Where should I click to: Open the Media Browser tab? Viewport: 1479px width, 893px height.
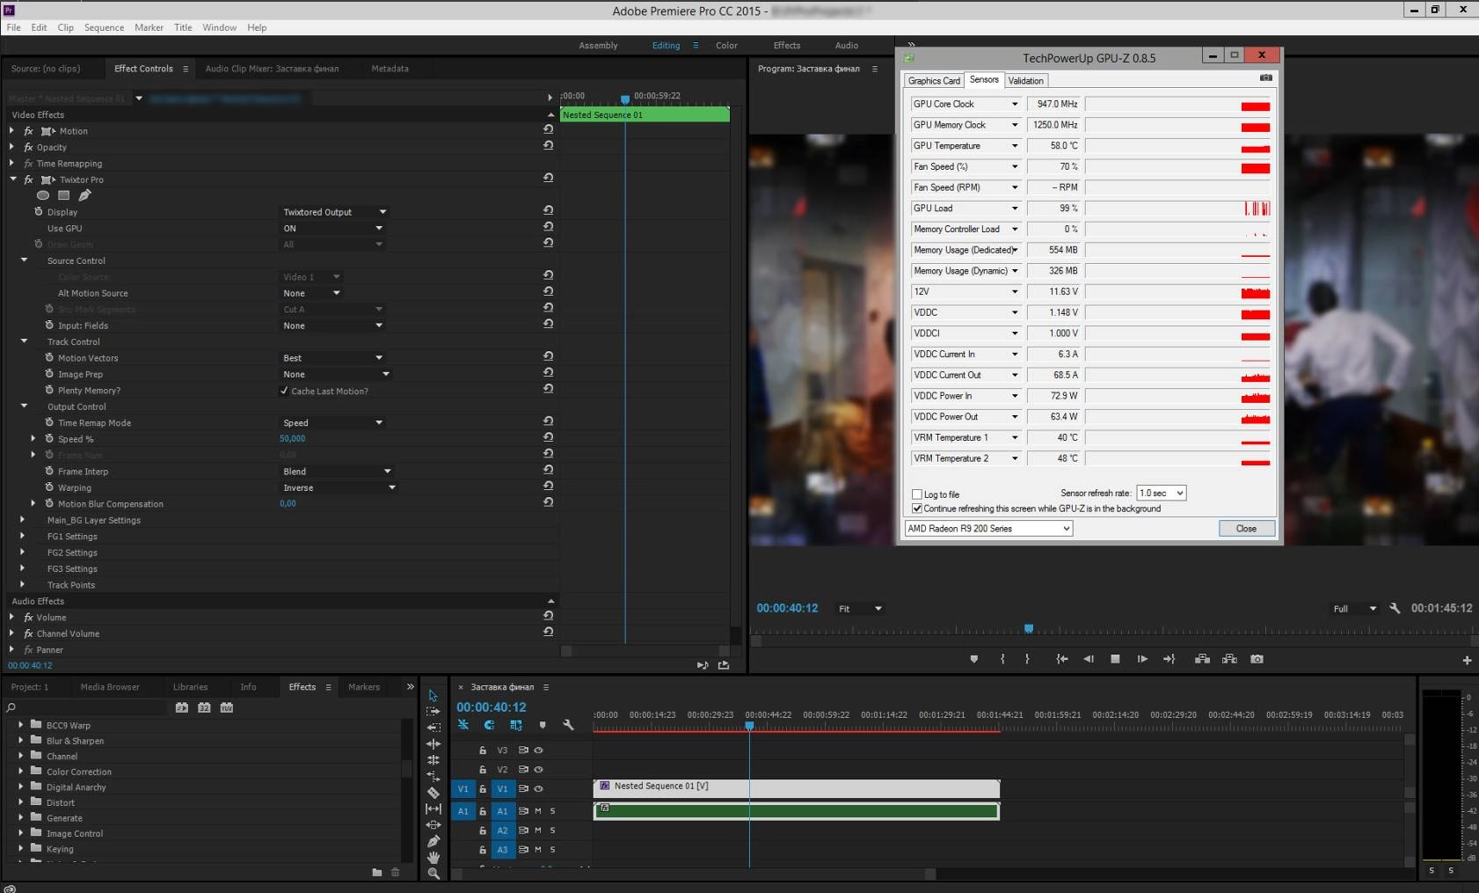[x=110, y=687]
